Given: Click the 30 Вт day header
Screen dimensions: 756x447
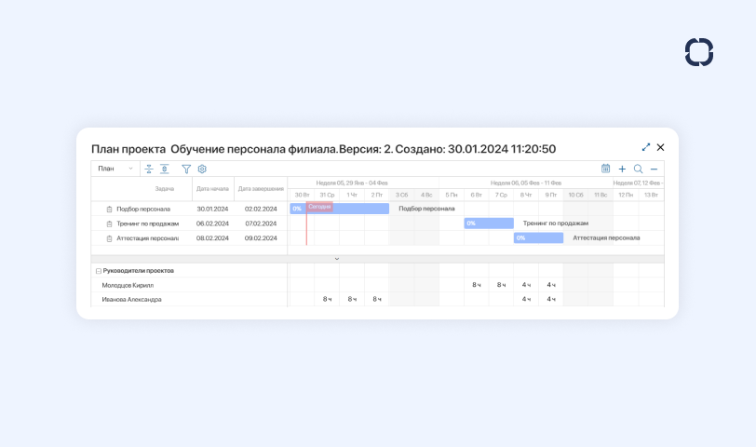Looking at the screenshot, I should click(303, 196).
